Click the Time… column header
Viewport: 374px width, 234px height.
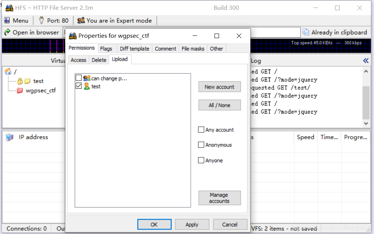pyautogui.click(x=329, y=137)
